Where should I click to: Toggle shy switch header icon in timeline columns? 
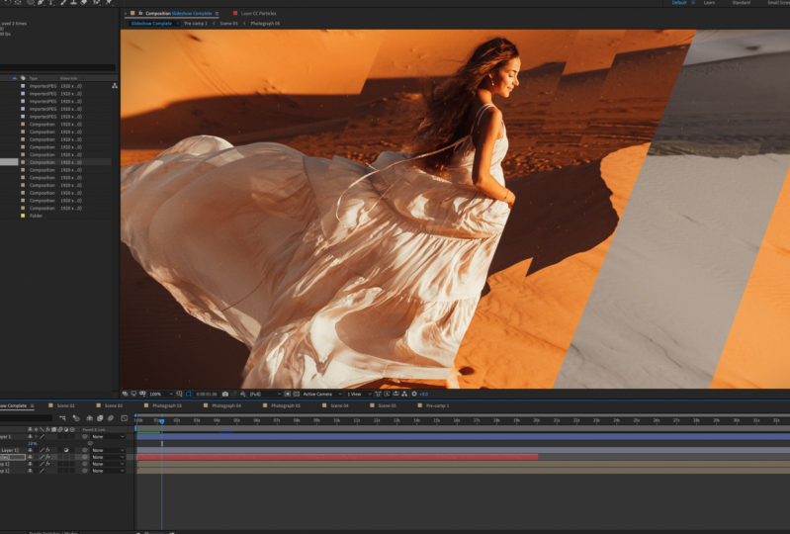pos(30,430)
